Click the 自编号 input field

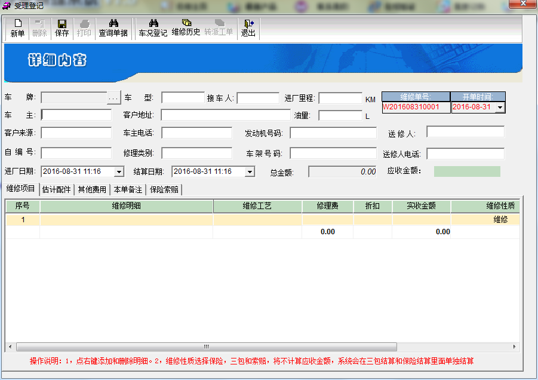(76, 153)
